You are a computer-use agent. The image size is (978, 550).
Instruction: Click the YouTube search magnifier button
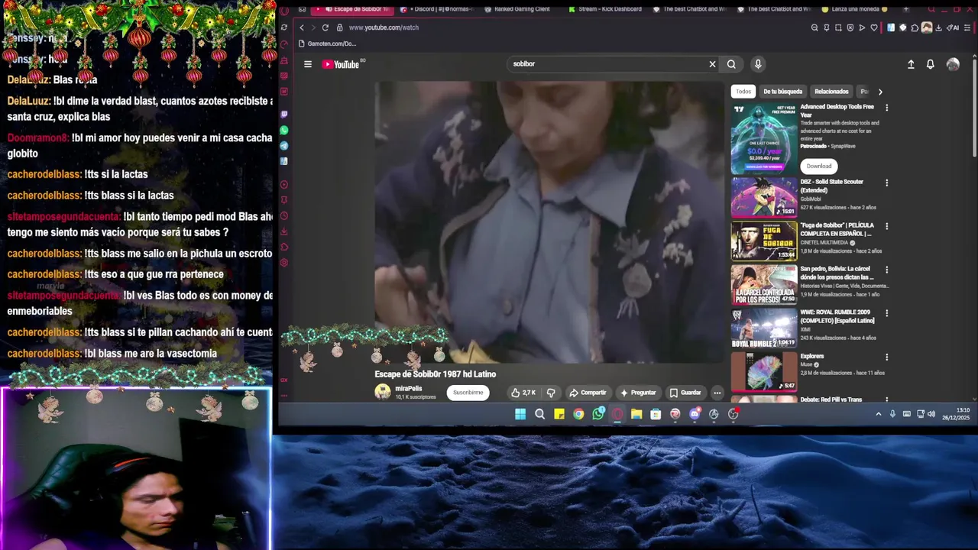731,64
